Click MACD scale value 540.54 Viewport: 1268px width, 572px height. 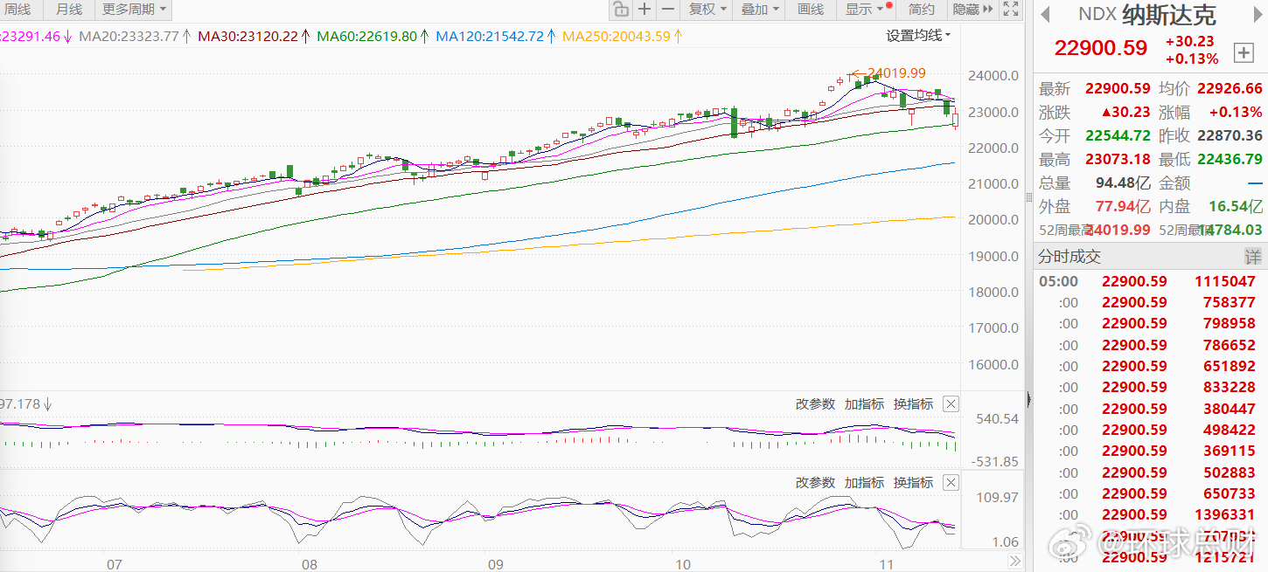click(999, 419)
